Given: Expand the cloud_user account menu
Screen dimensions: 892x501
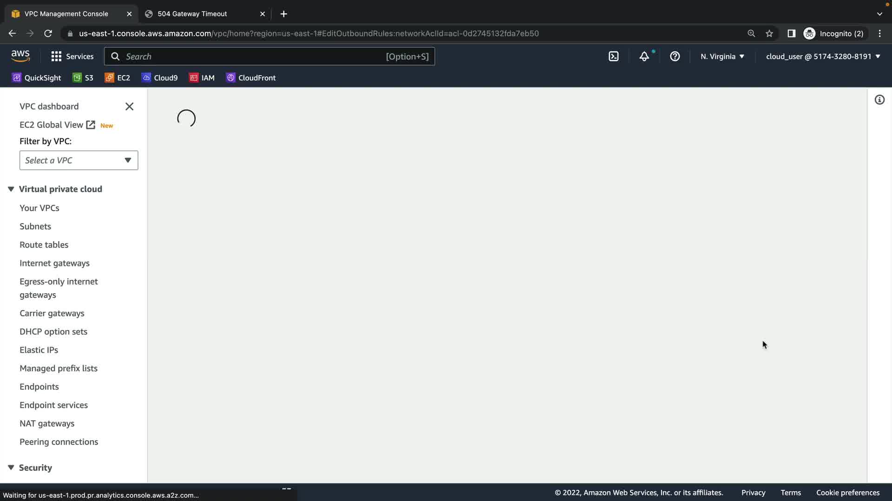Looking at the screenshot, I should coord(823,57).
